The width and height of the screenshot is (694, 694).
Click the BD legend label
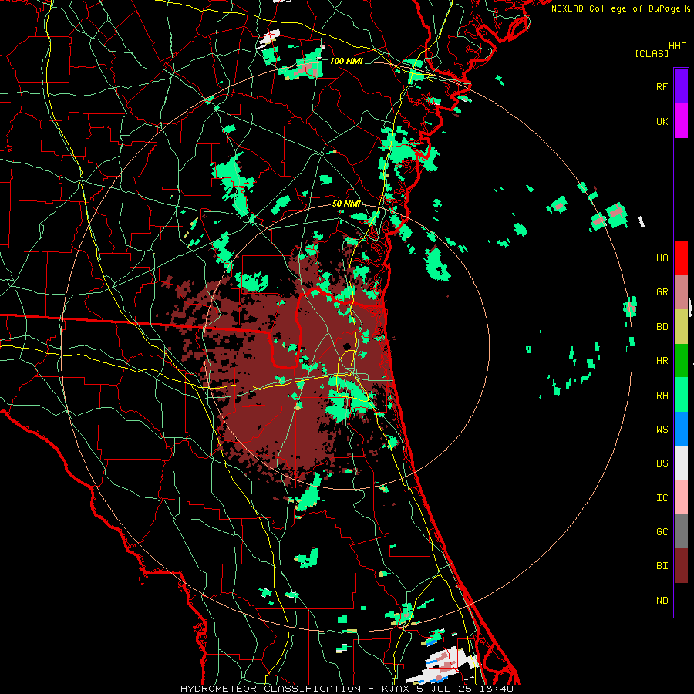(662, 327)
